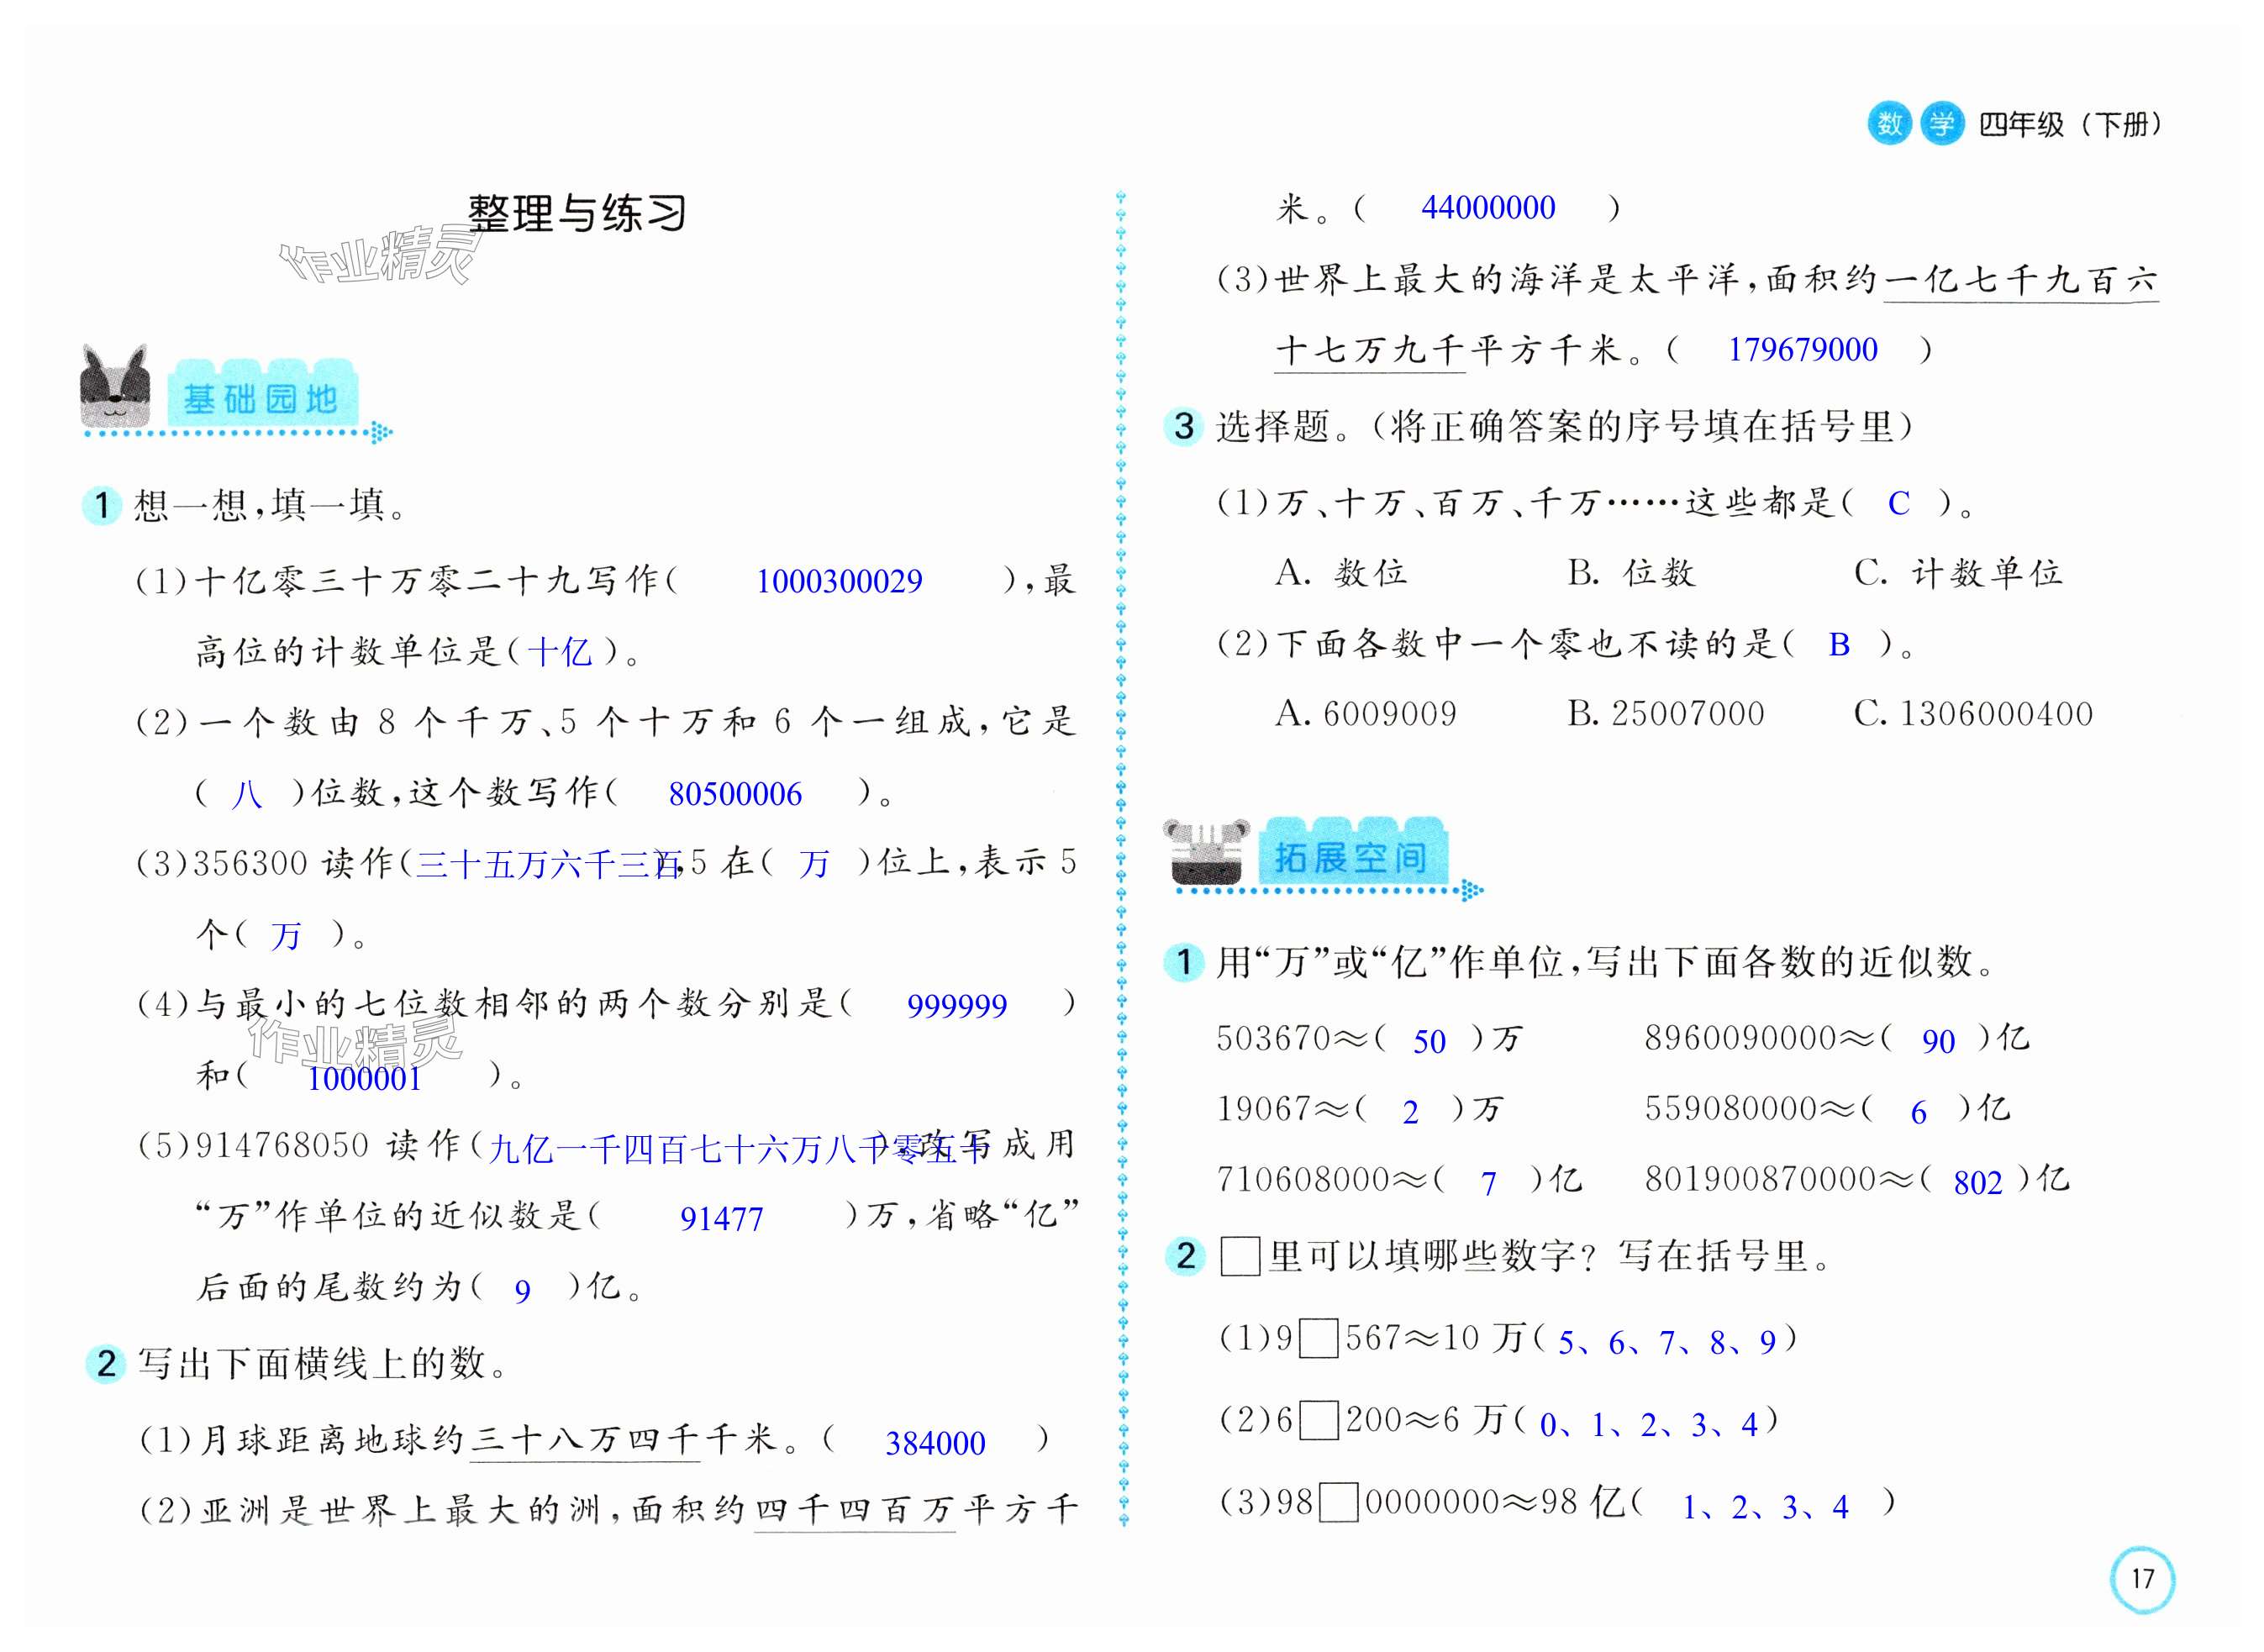
Task: Click the answer blank containing 384000
Action: coord(935,1443)
